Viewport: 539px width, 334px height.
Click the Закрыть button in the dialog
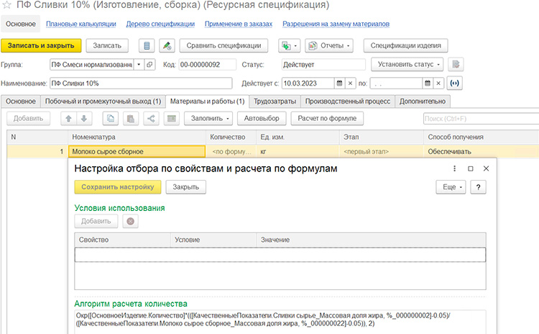[x=186, y=187]
